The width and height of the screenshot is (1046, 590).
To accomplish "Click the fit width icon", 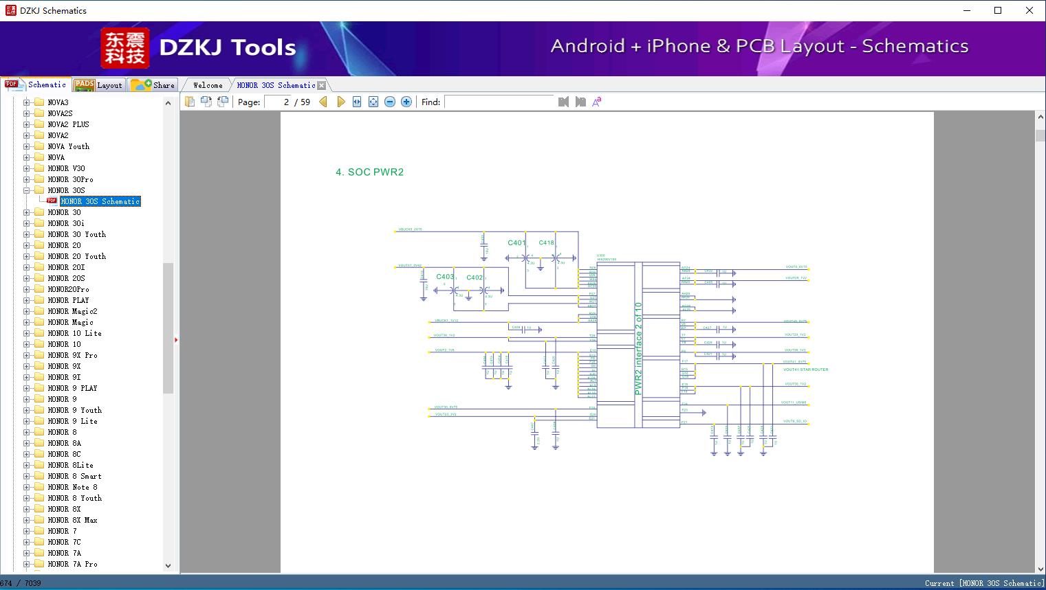I will click(357, 102).
